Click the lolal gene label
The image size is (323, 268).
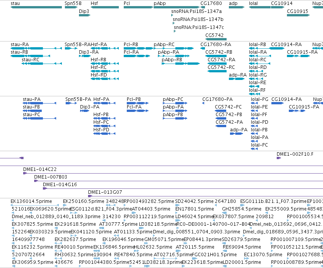254,3
